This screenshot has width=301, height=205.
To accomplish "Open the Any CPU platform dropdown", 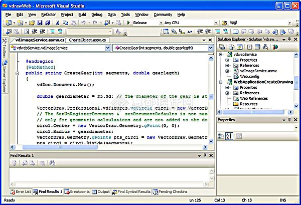I will tap(216, 23).
